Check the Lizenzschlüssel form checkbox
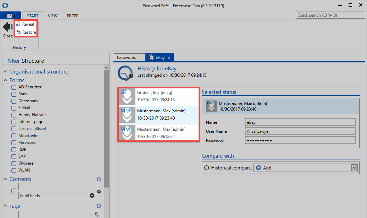Screen dimensions: 367x218 14,129
